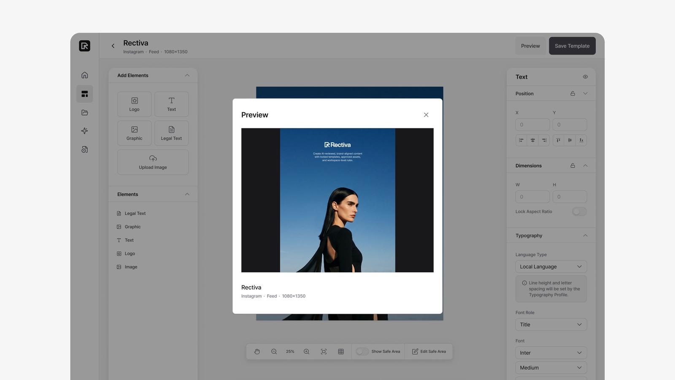675x380 pixels.
Task: Add a Graphic element
Action: (x=134, y=133)
